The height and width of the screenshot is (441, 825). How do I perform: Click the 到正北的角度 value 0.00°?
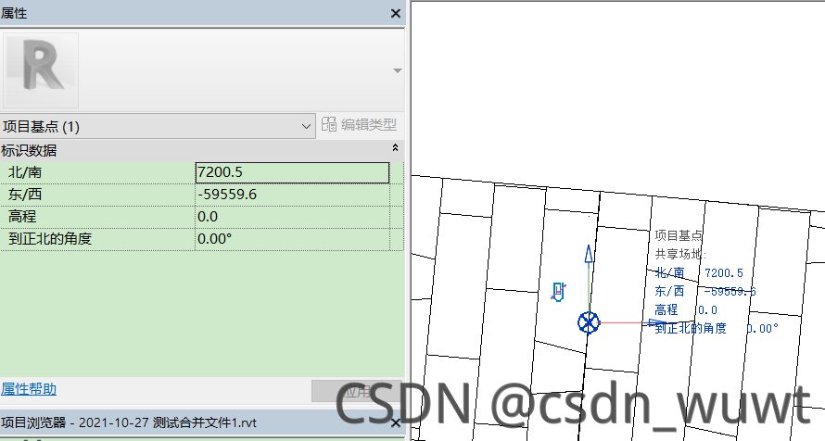tap(292, 239)
